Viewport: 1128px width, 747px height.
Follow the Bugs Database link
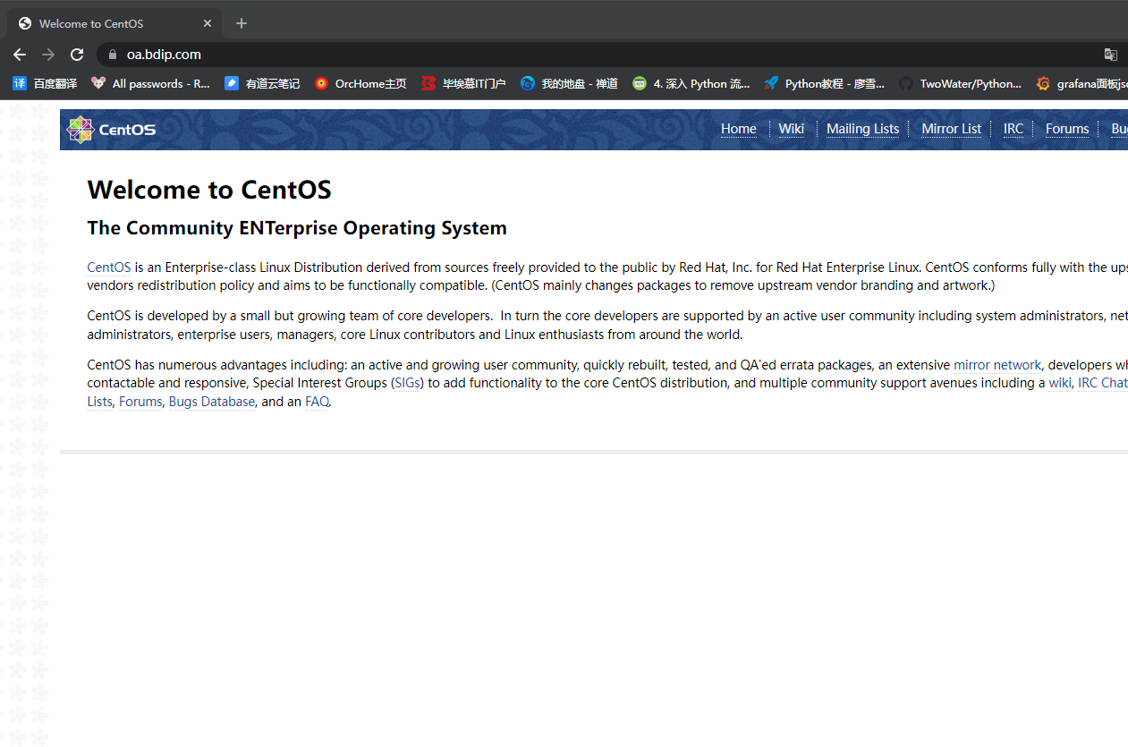212,402
